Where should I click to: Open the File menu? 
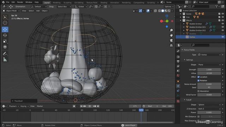tap(7, 2)
